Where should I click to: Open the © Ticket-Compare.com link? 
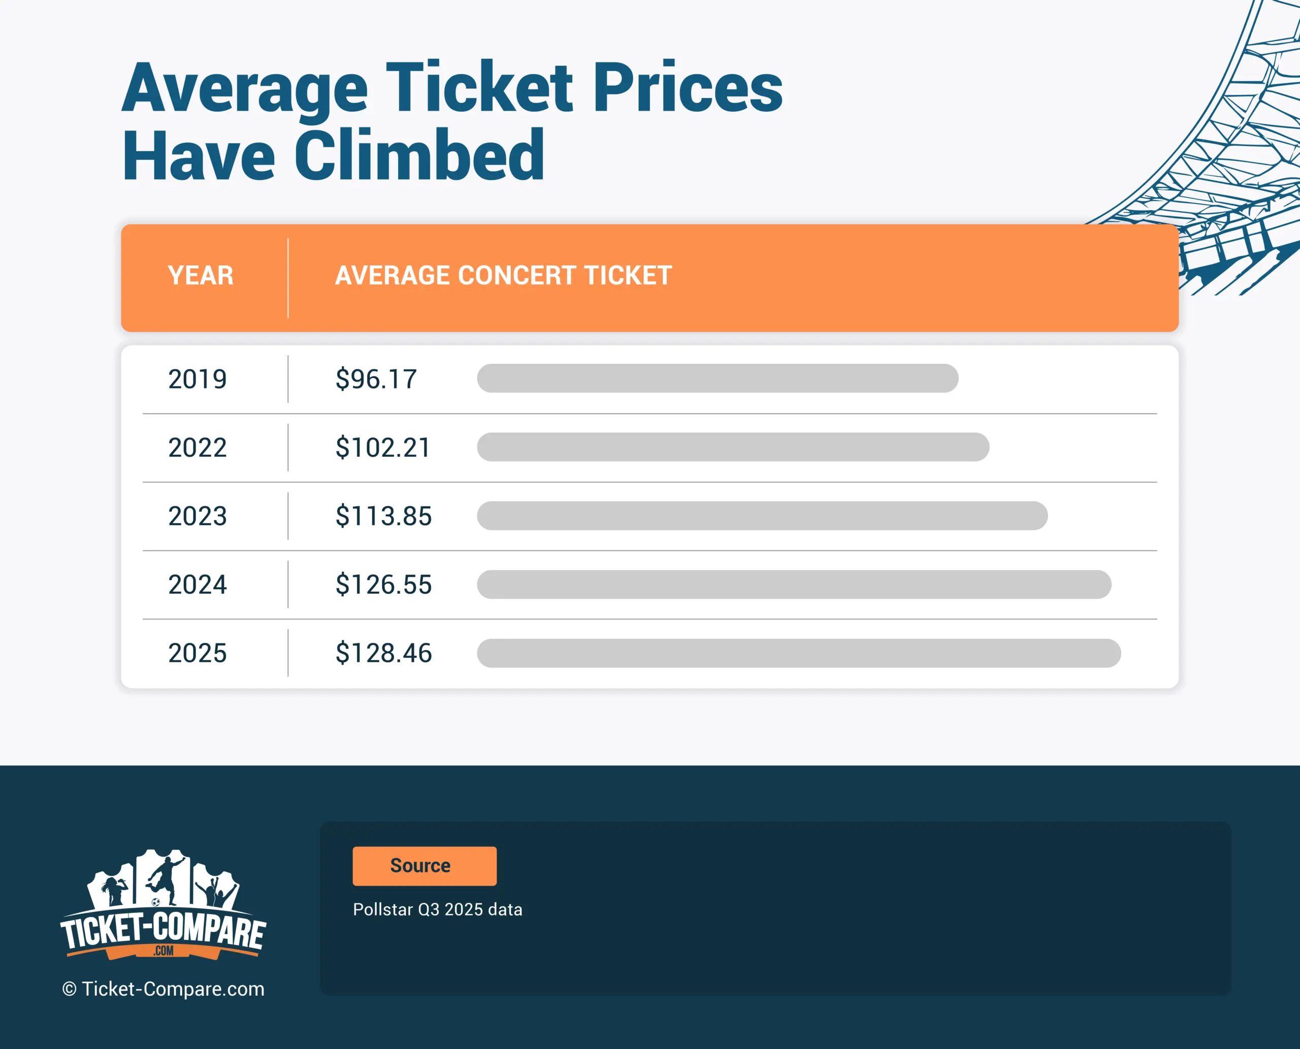[x=163, y=989]
